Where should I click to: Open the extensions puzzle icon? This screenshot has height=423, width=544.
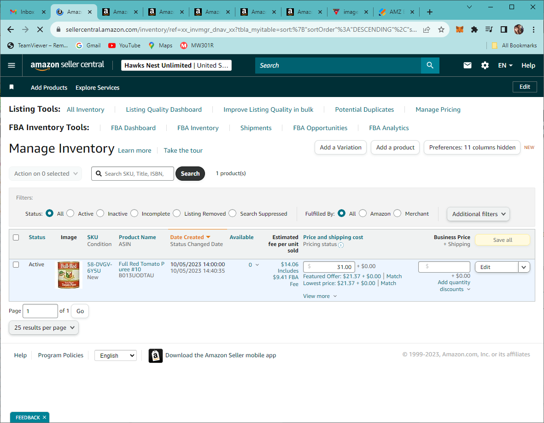[x=474, y=29]
